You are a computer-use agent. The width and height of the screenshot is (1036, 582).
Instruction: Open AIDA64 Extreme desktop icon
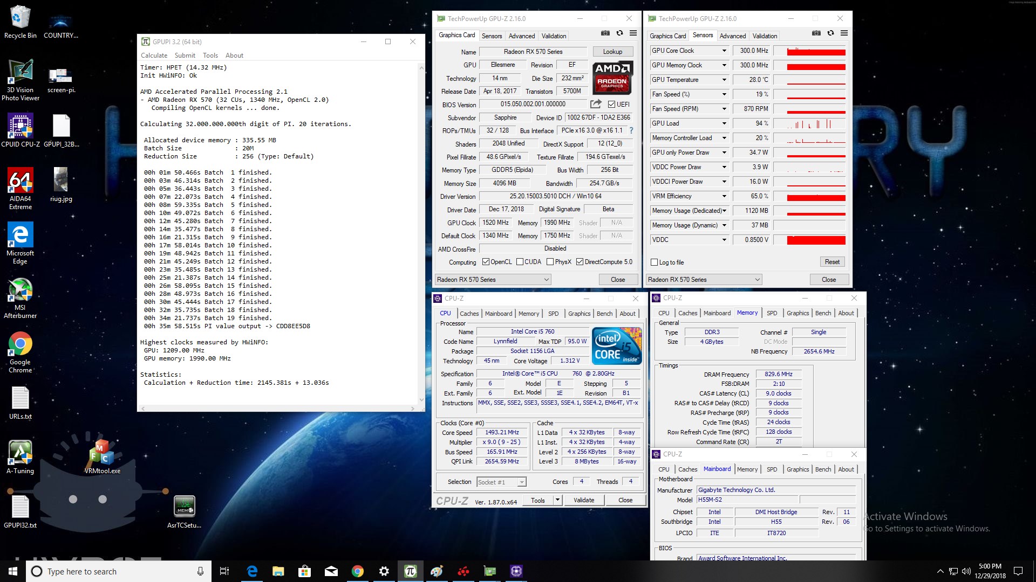click(x=21, y=188)
